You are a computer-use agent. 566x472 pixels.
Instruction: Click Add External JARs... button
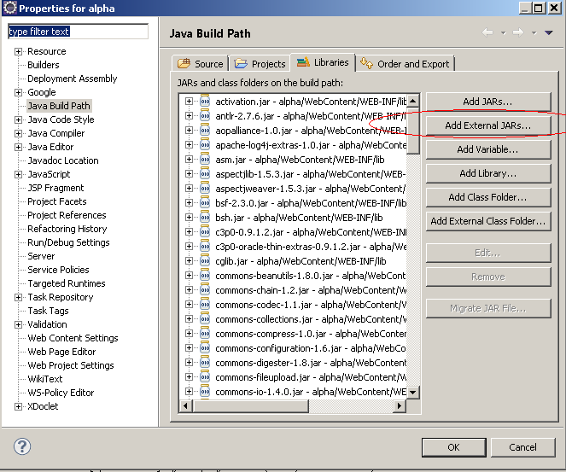pyautogui.click(x=488, y=125)
